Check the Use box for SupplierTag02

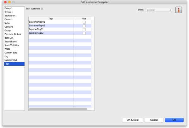click(84, 33)
